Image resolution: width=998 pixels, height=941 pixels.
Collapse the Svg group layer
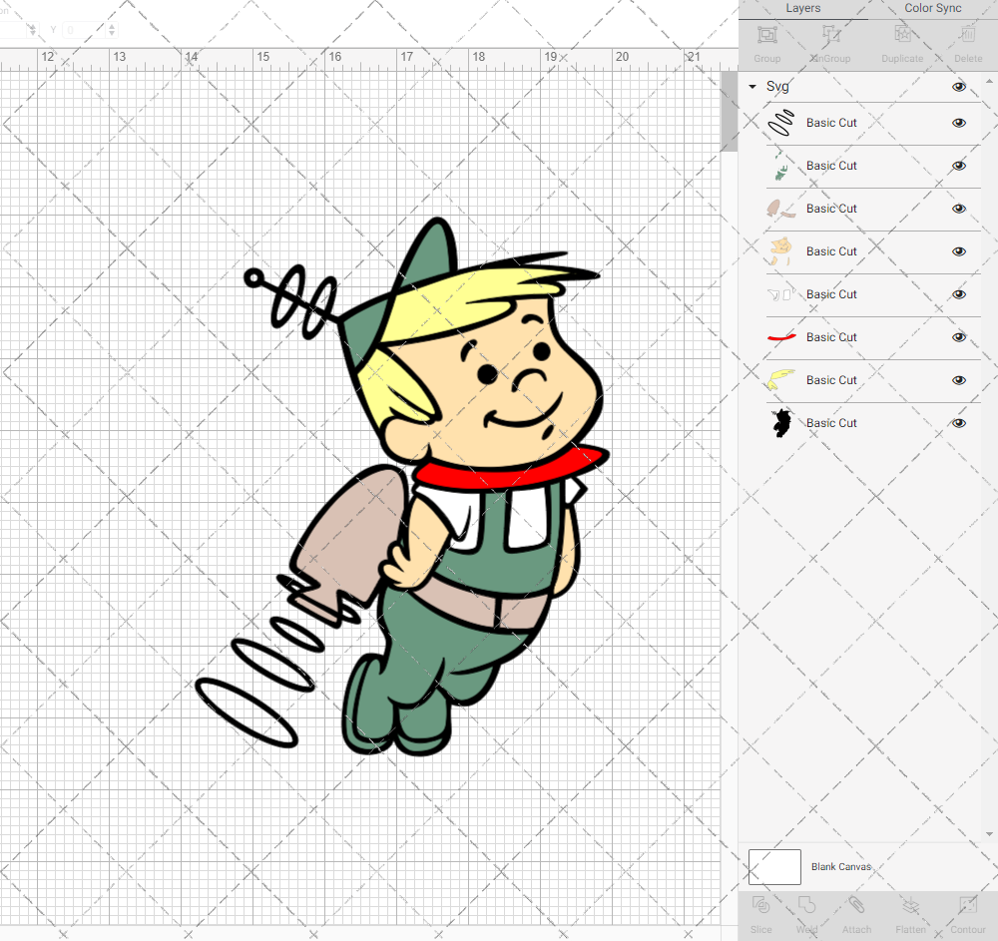point(752,87)
